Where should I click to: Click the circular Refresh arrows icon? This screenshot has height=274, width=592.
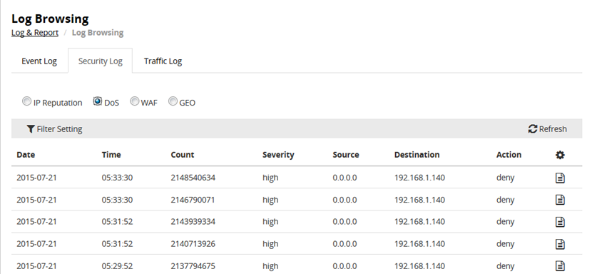(x=533, y=129)
